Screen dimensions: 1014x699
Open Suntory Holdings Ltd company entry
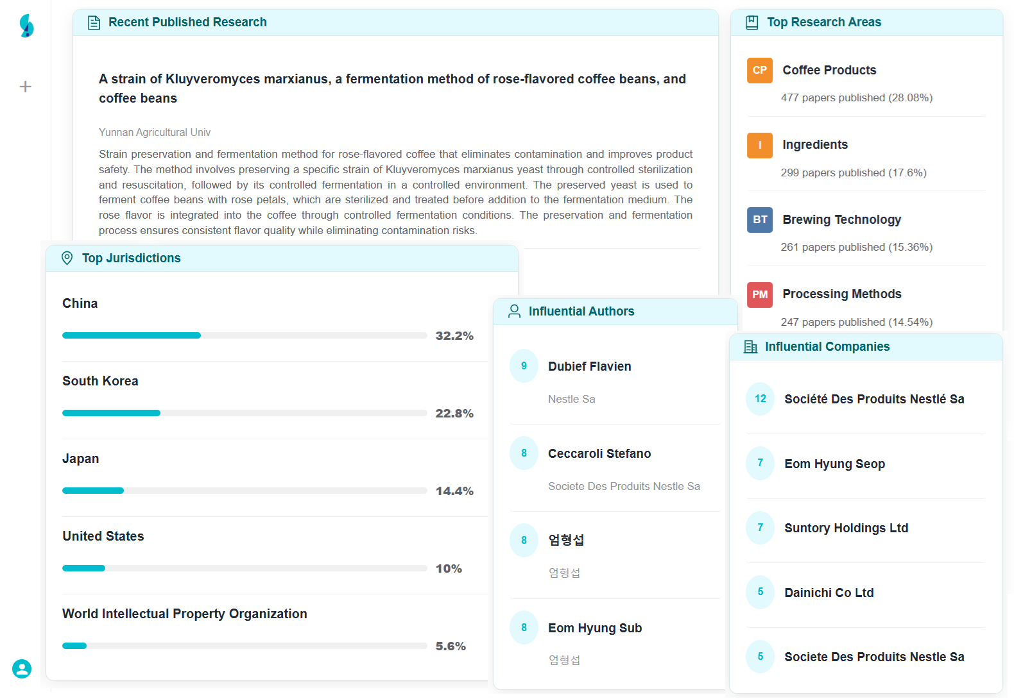846,528
